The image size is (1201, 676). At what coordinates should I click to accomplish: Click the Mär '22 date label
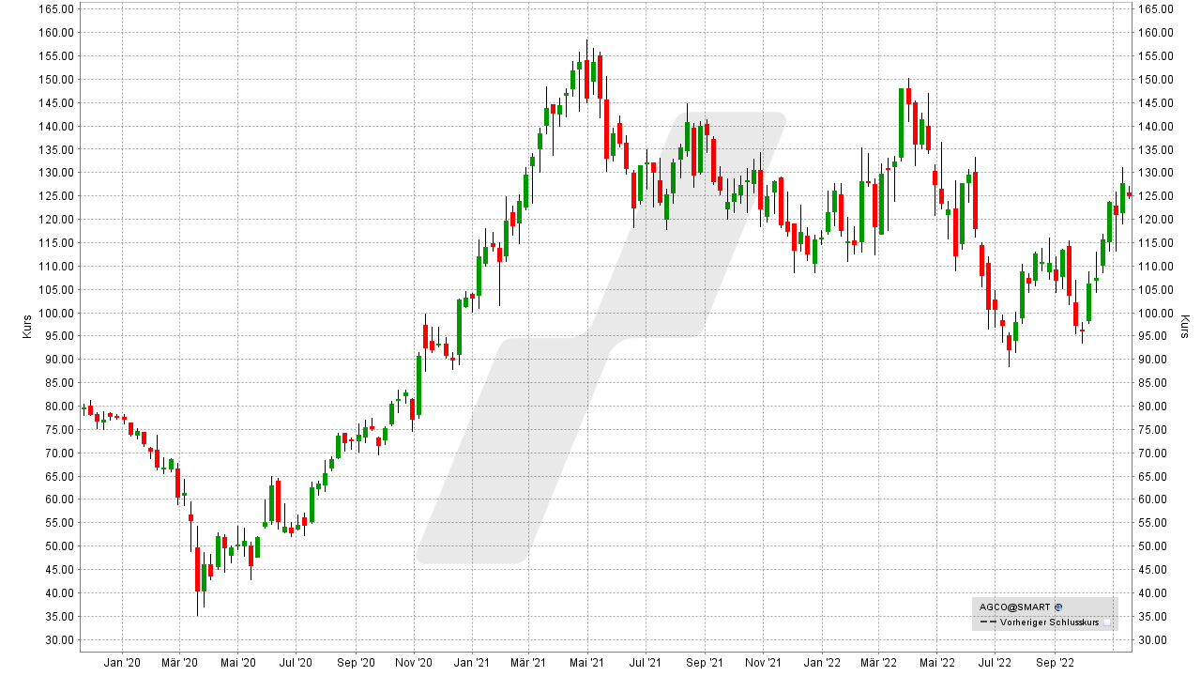(x=876, y=662)
